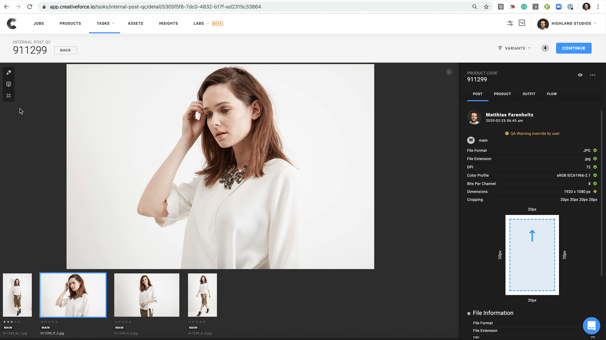
Task: Click the BACK button
Action: (x=65, y=50)
